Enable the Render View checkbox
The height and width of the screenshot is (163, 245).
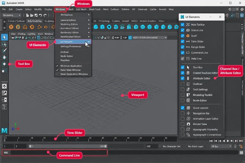point(182,124)
